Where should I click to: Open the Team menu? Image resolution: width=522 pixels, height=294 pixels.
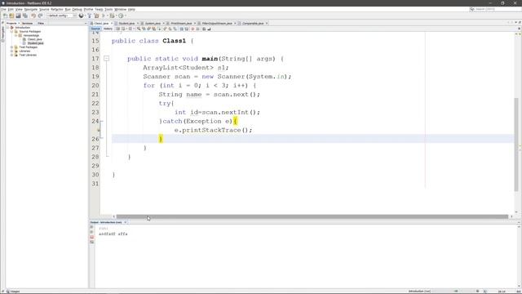pyautogui.click(x=99, y=9)
